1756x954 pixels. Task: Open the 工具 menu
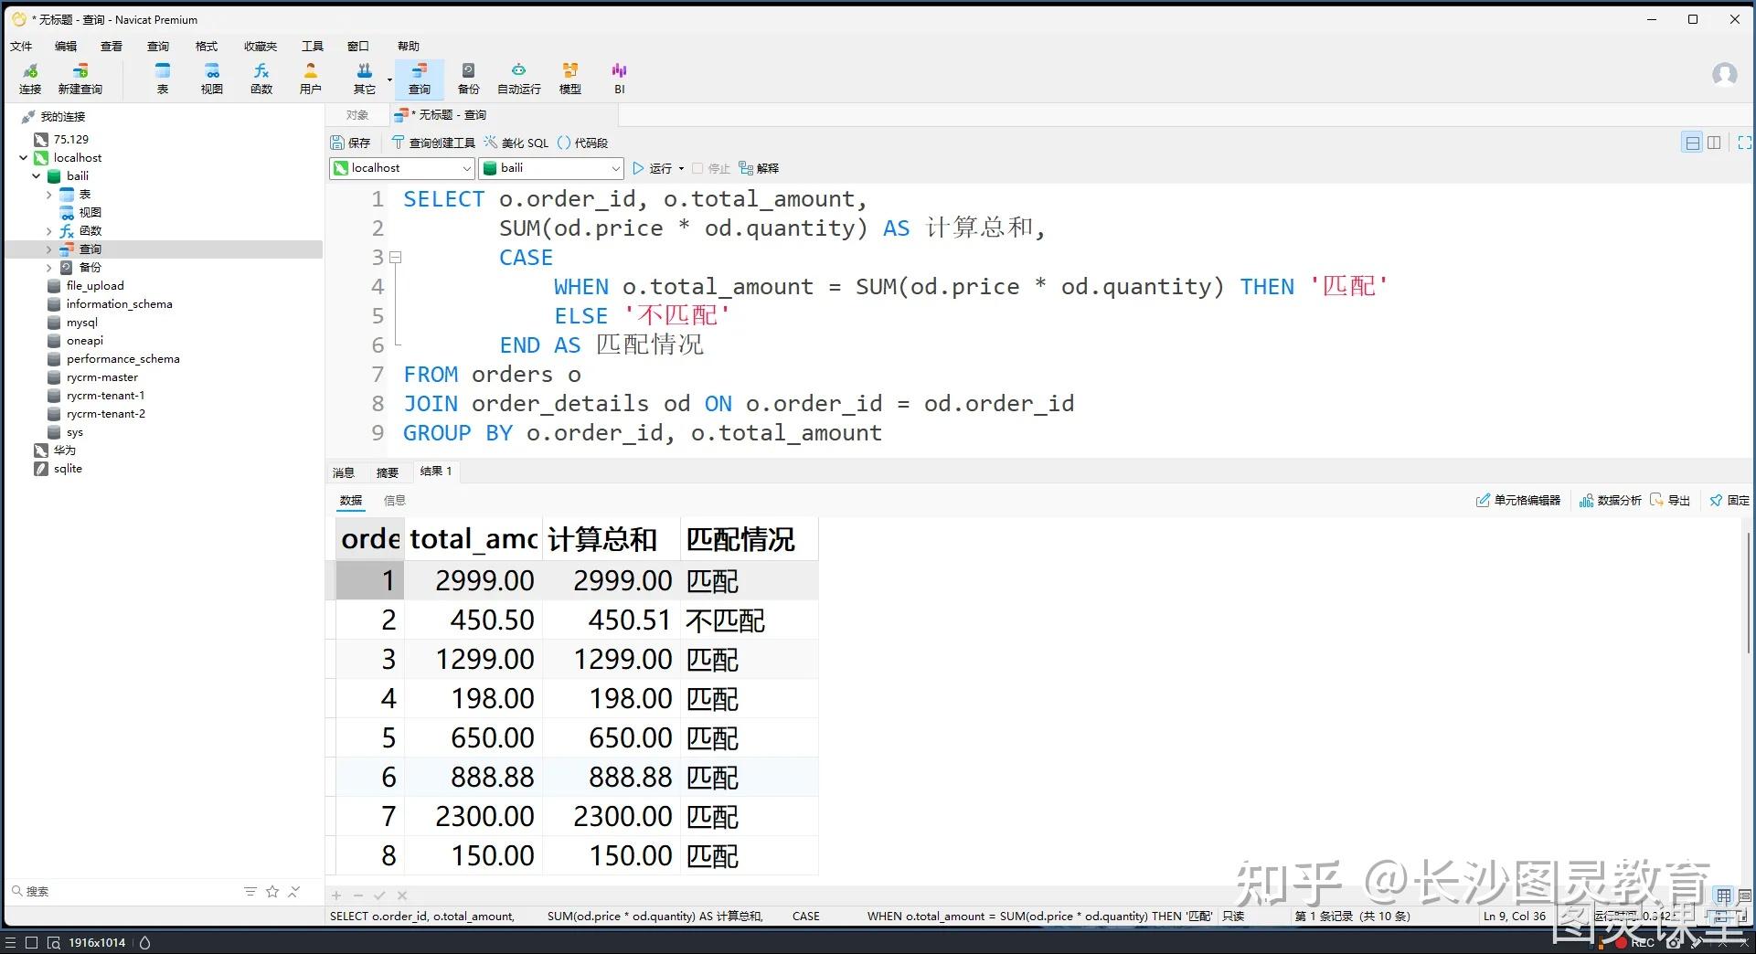click(312, 46)
